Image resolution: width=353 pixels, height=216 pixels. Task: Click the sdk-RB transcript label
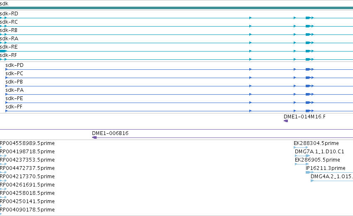click(x=9, y=30)
